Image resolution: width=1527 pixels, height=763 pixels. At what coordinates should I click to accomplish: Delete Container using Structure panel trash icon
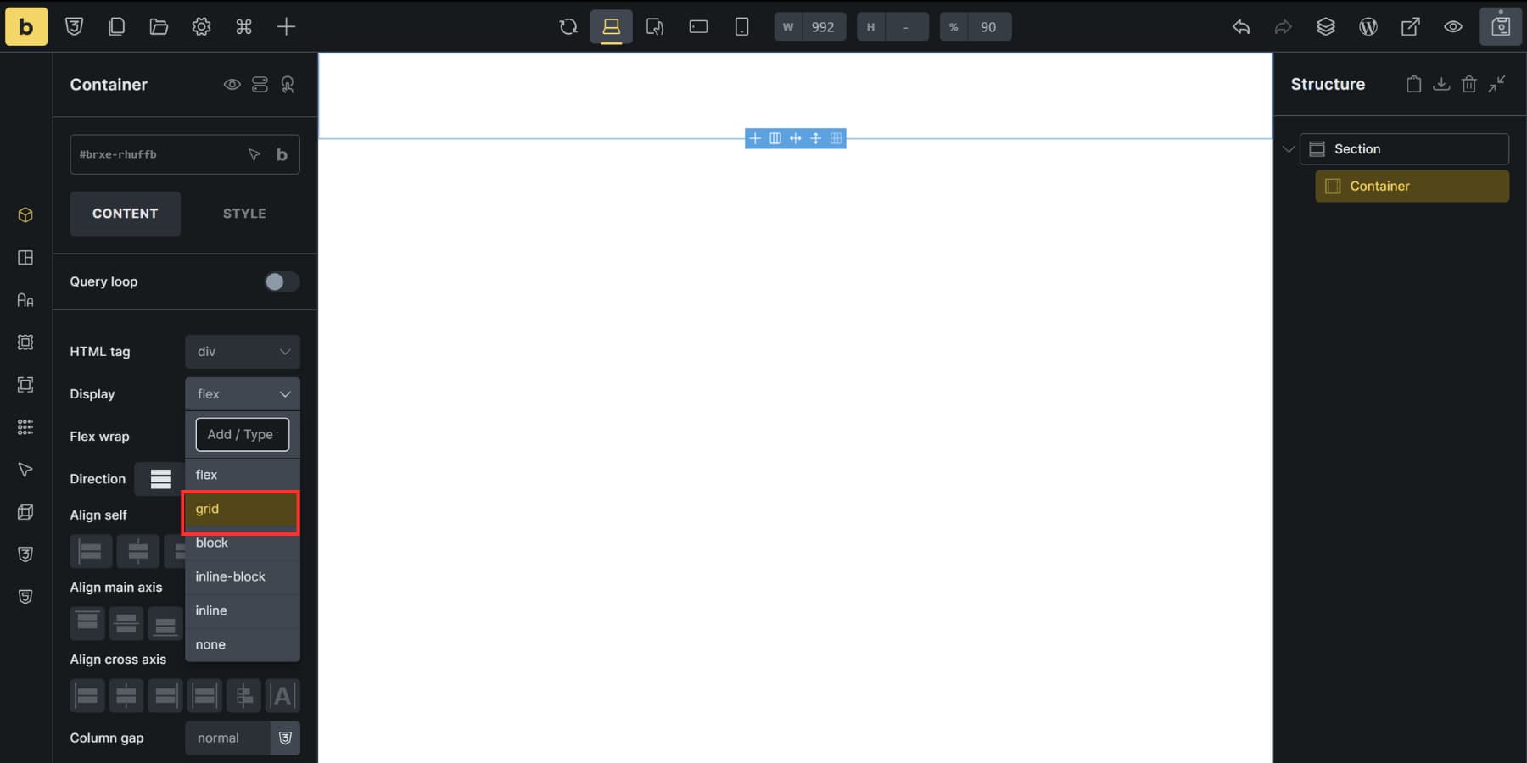tap(1469, 84)
